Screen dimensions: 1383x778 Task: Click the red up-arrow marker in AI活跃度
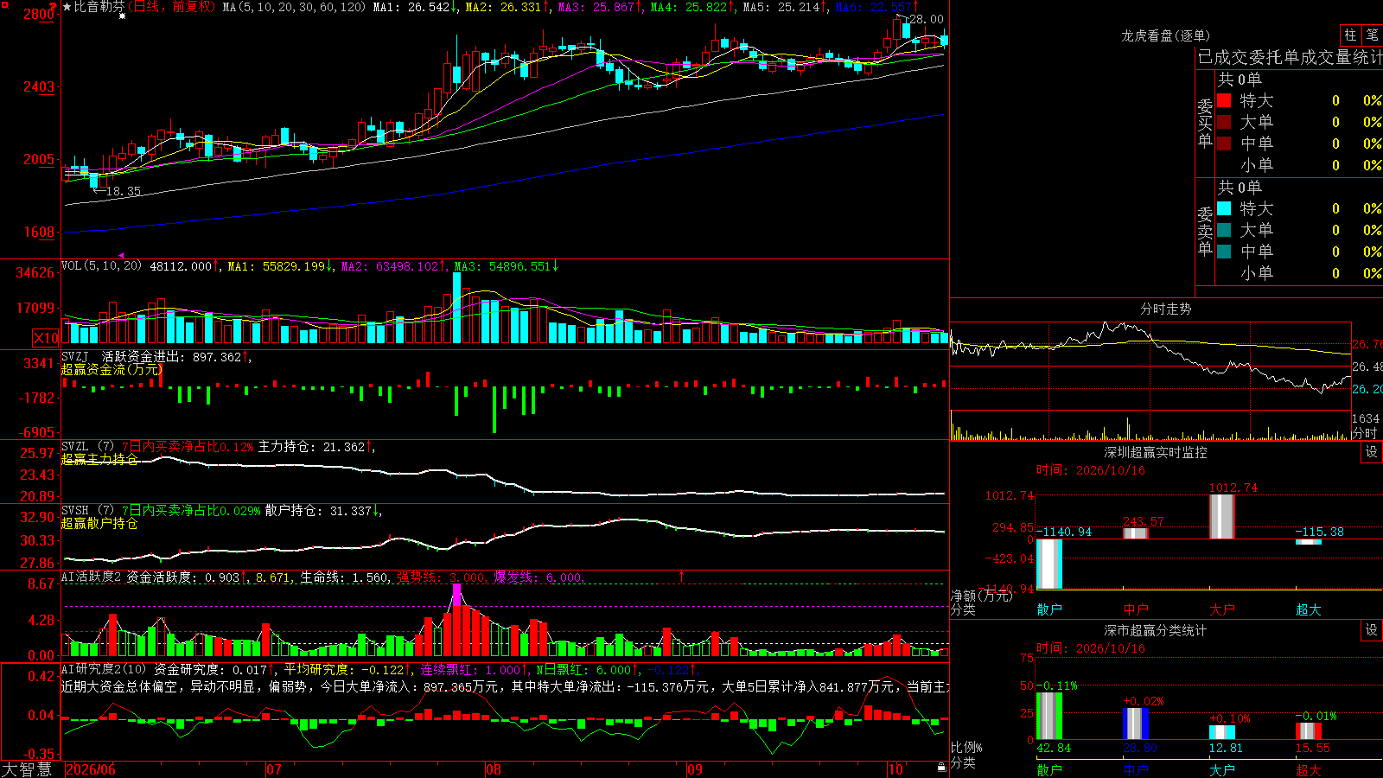[x=681, y=576]
